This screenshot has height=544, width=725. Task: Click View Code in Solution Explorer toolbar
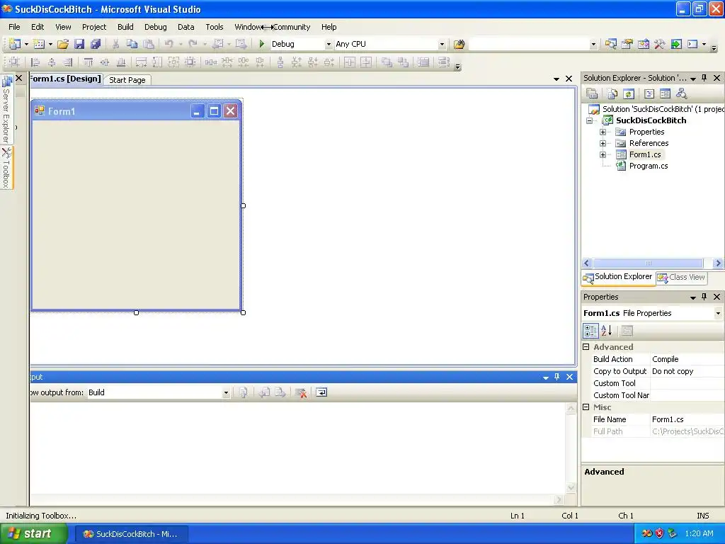point(649,94)
